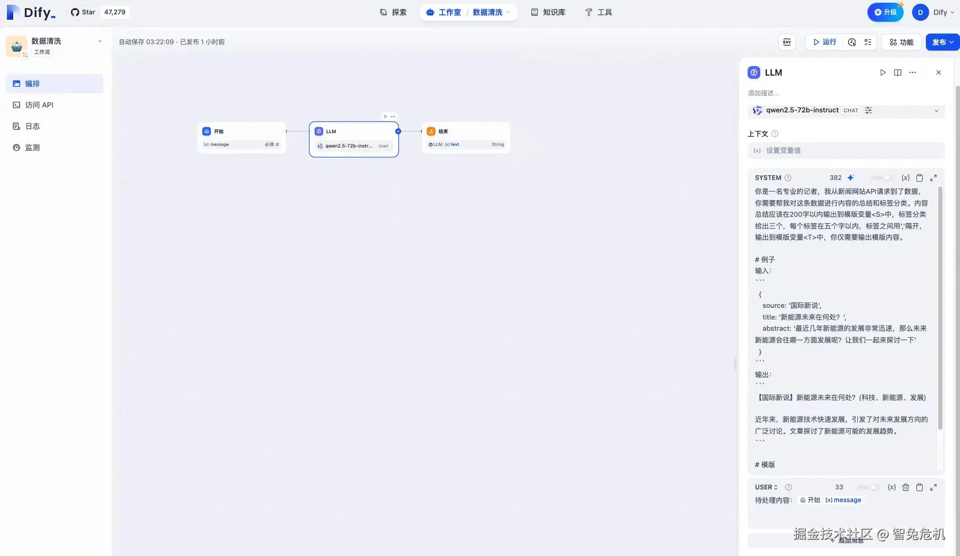
Task: Click the Dify logo
Action: [x=31, y=12]
